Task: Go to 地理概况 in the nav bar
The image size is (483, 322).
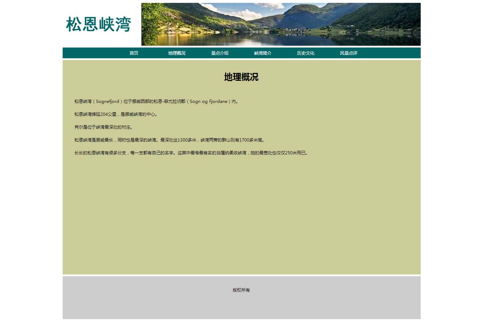Action: tap(177, 53)
